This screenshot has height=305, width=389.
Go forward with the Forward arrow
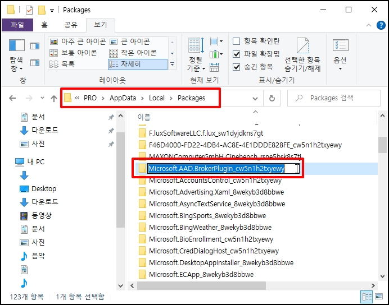pos(29,98)
